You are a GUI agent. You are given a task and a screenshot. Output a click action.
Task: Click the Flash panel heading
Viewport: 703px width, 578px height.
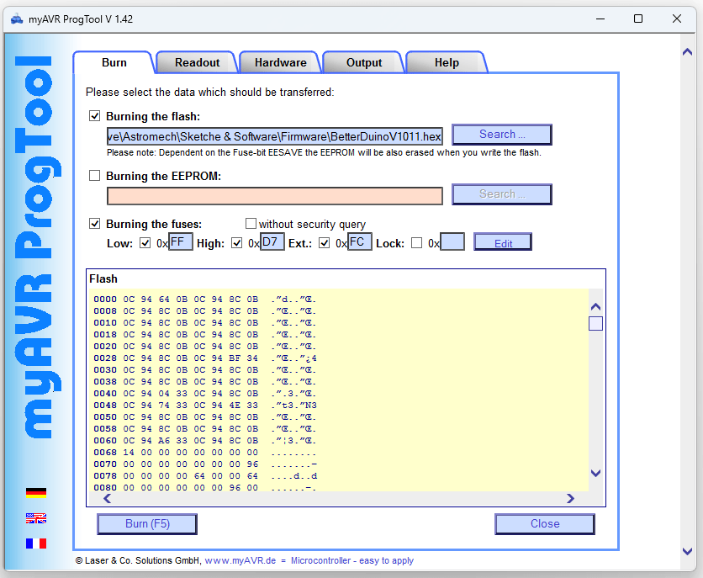103,279
